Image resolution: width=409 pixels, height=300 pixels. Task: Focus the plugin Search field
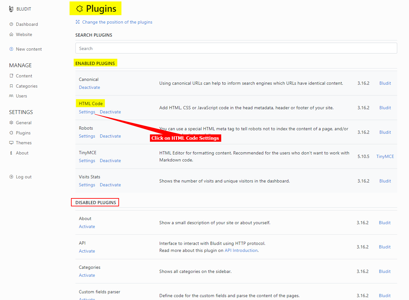pyautogui.click(x=236, y=48)
